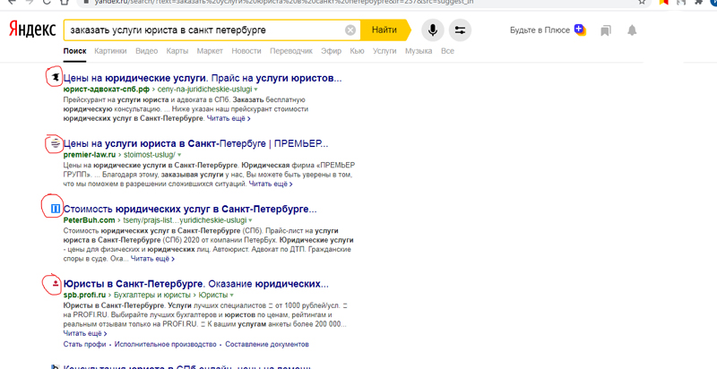Viewport: 717px width, 369px height.
Task: Start voice search with the microphone icon
Action: tap(432, 30)
